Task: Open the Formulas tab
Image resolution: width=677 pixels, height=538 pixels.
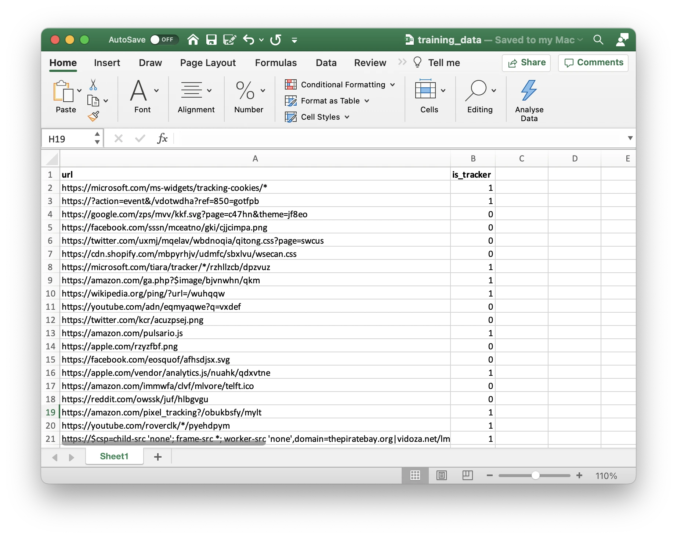Action: [x=276, y=63]
